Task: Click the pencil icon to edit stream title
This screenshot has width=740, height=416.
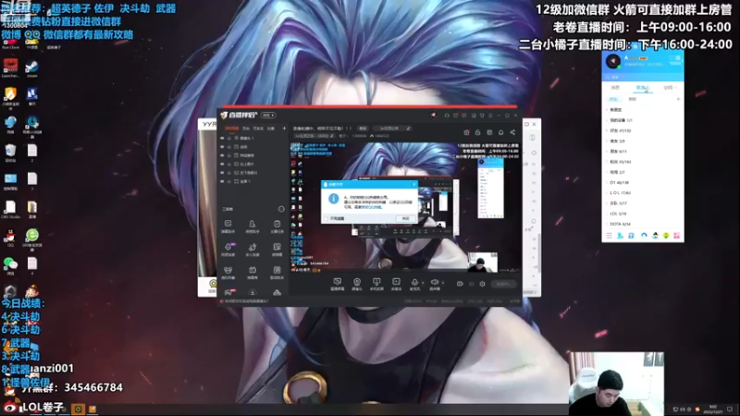Action: click(x=408, y=128)
